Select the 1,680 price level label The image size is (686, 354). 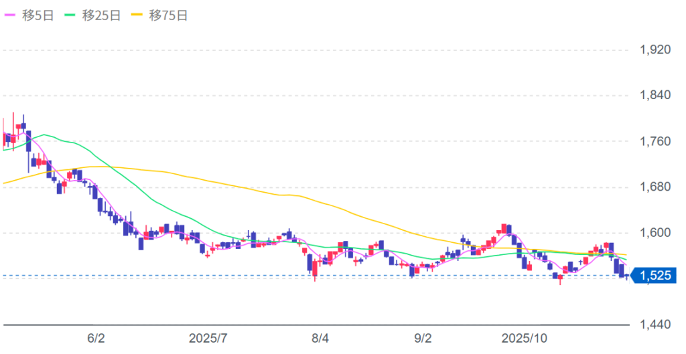655,187
